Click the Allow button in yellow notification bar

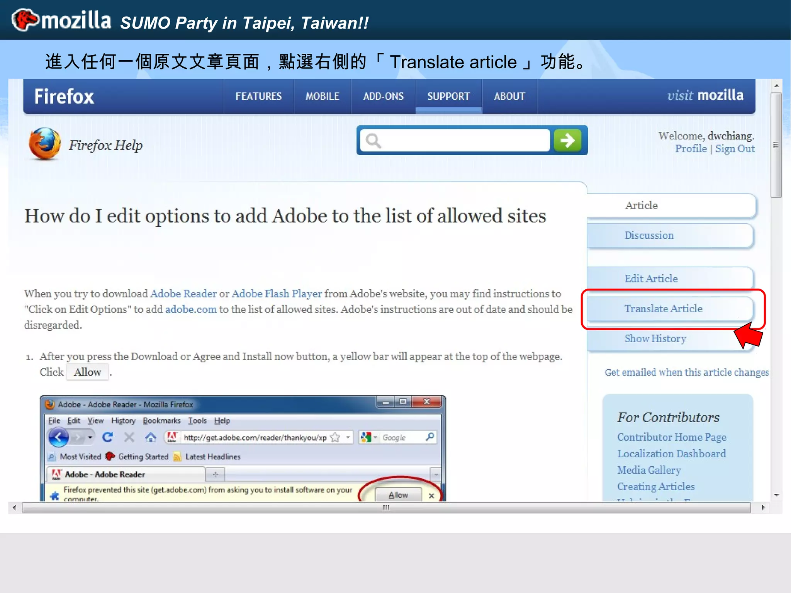398,495
